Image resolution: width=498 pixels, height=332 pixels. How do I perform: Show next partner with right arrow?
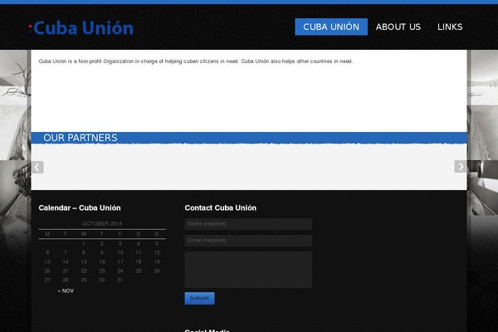pos(461,167)
